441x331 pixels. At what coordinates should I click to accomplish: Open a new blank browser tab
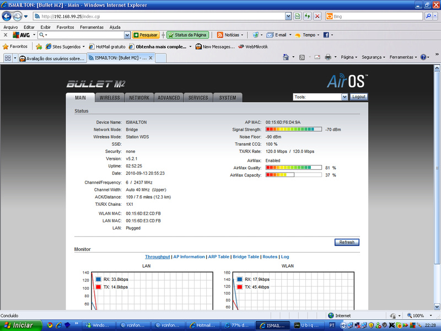coord(160,58)
